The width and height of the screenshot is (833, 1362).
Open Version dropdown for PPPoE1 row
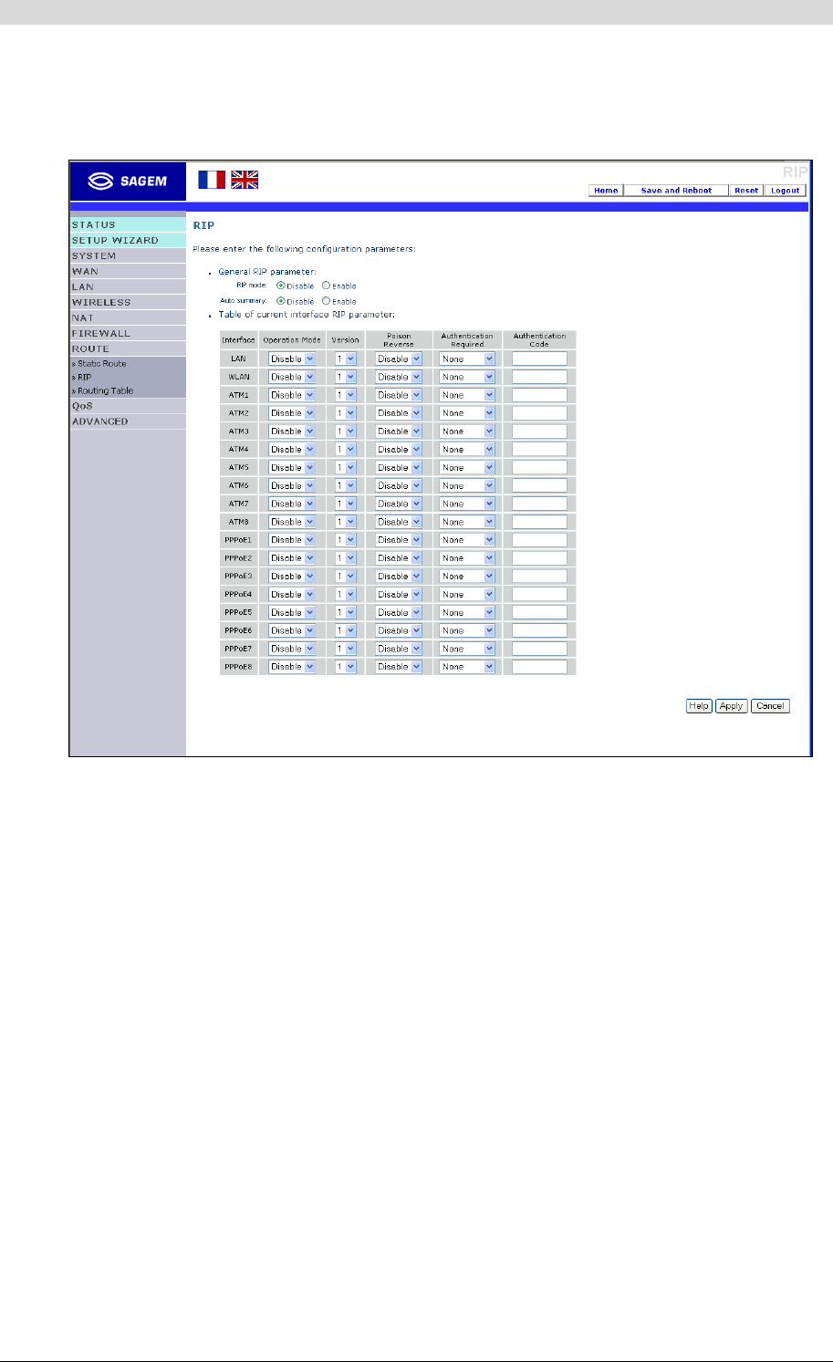pos(346,540)
